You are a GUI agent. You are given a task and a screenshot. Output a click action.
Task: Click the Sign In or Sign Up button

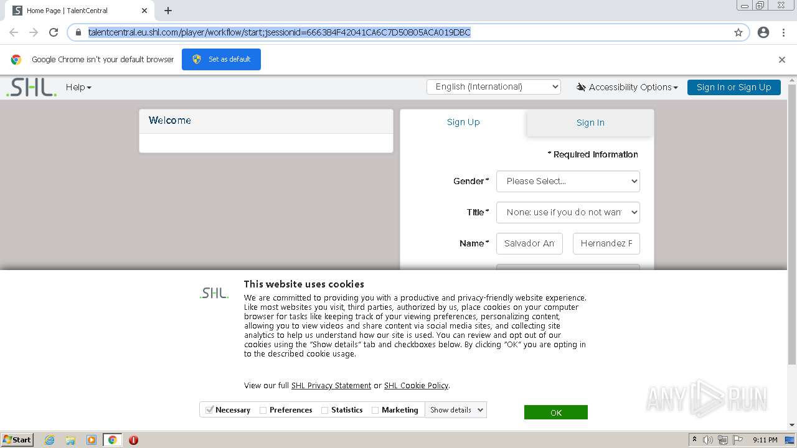coord(733,87)
